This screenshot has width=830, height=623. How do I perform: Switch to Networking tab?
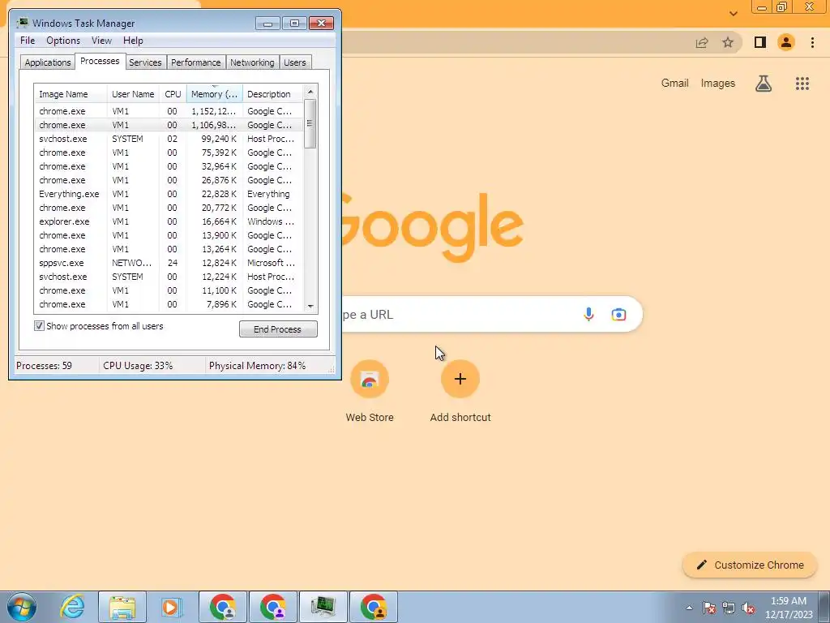pyautogui.click(x=252, y=62)
